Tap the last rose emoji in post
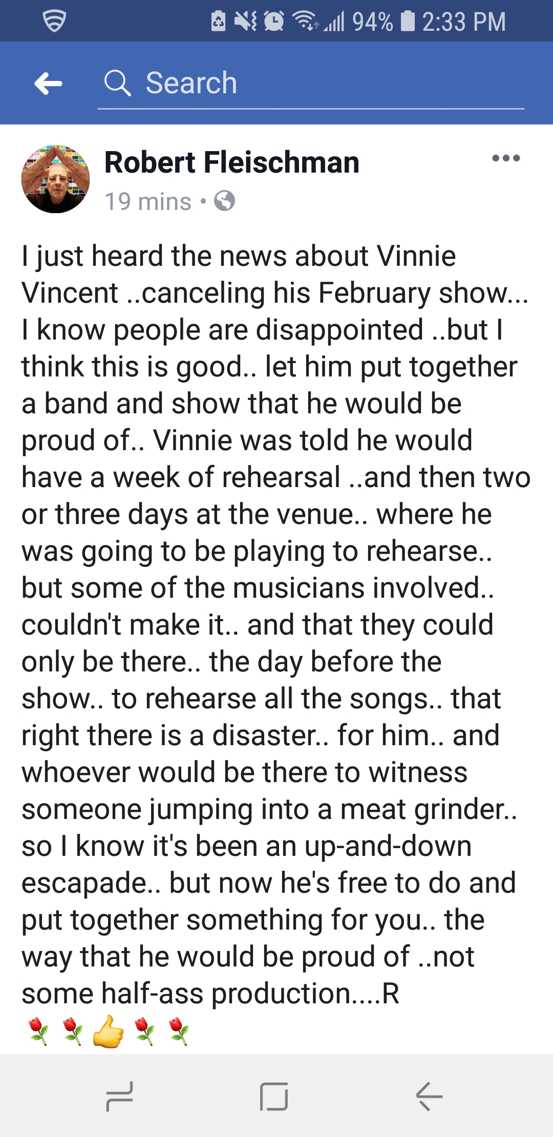Screen dimensions: 553x1137 click(x=179, y=1031)
